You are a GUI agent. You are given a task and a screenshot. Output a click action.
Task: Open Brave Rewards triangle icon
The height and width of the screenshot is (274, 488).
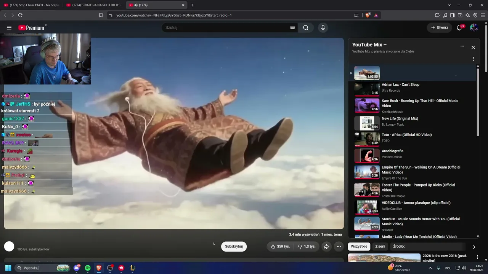[x=376, y=15]
